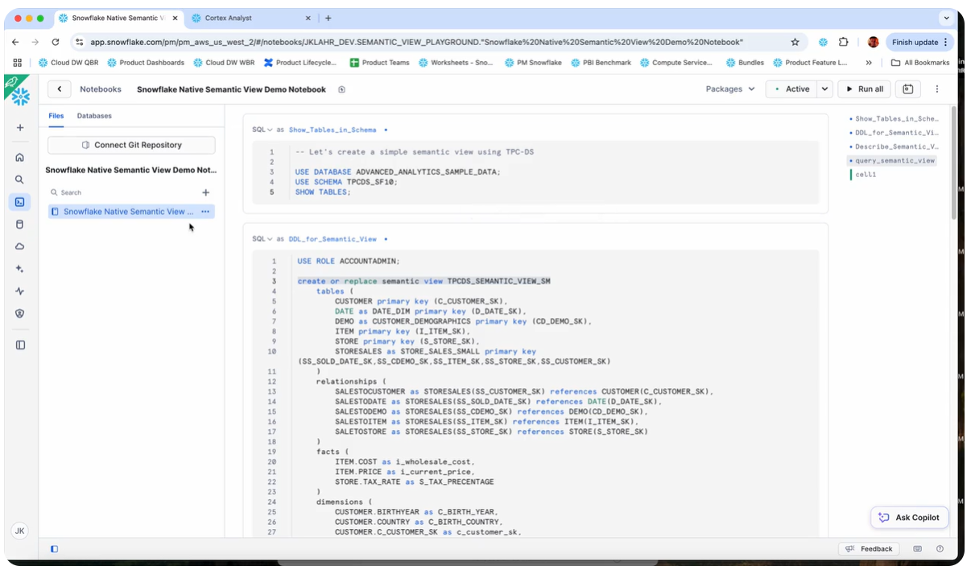Open the Packages dropdown
The height and width of the screenshot is (570, 971).
(x=730, y=89)
